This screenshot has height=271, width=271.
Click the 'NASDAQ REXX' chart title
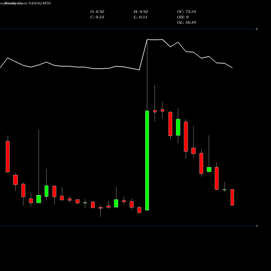[40, 3]
